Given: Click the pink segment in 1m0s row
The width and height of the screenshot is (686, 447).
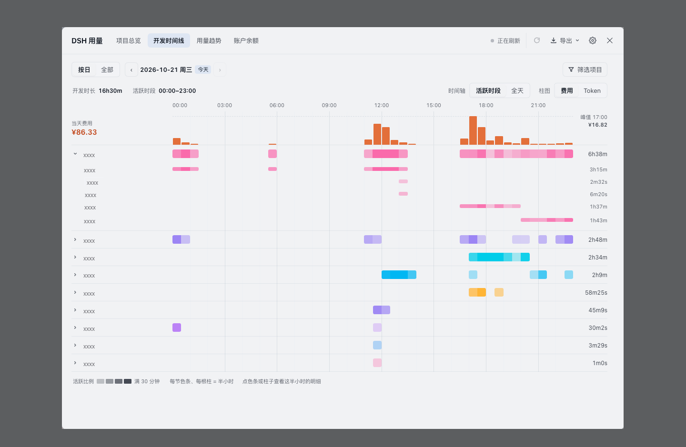Looking at the screenshot, I should (377, 363).
